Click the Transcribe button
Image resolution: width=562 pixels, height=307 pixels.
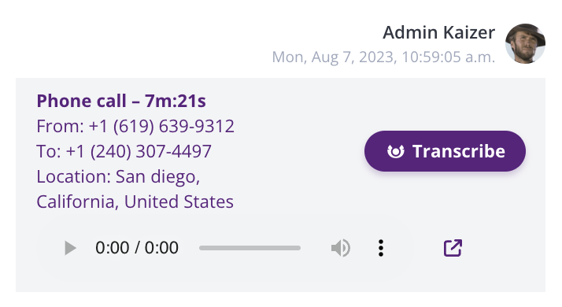(445, 151)
